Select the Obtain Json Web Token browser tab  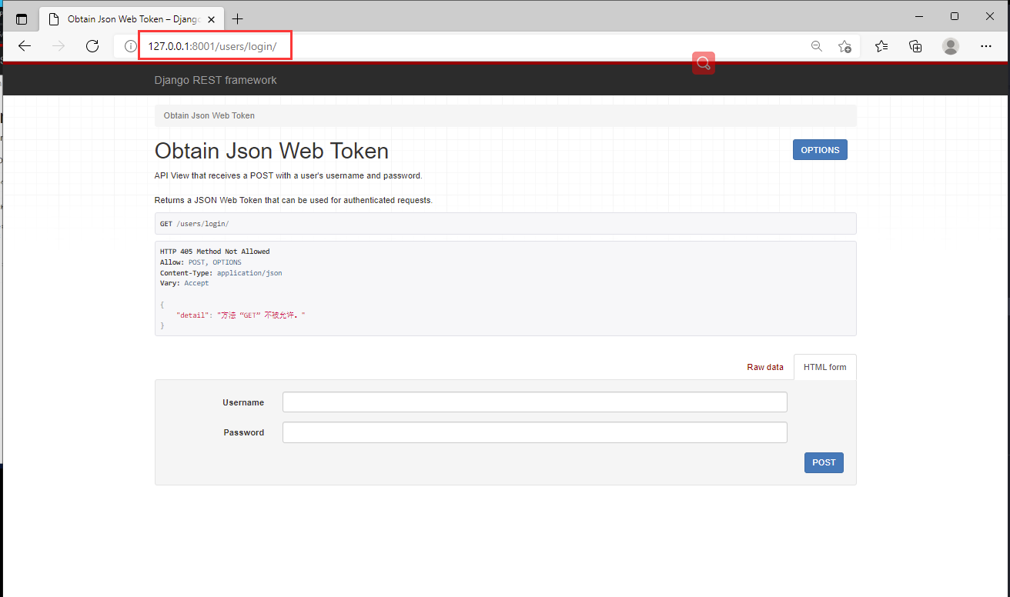click(130, 19)
